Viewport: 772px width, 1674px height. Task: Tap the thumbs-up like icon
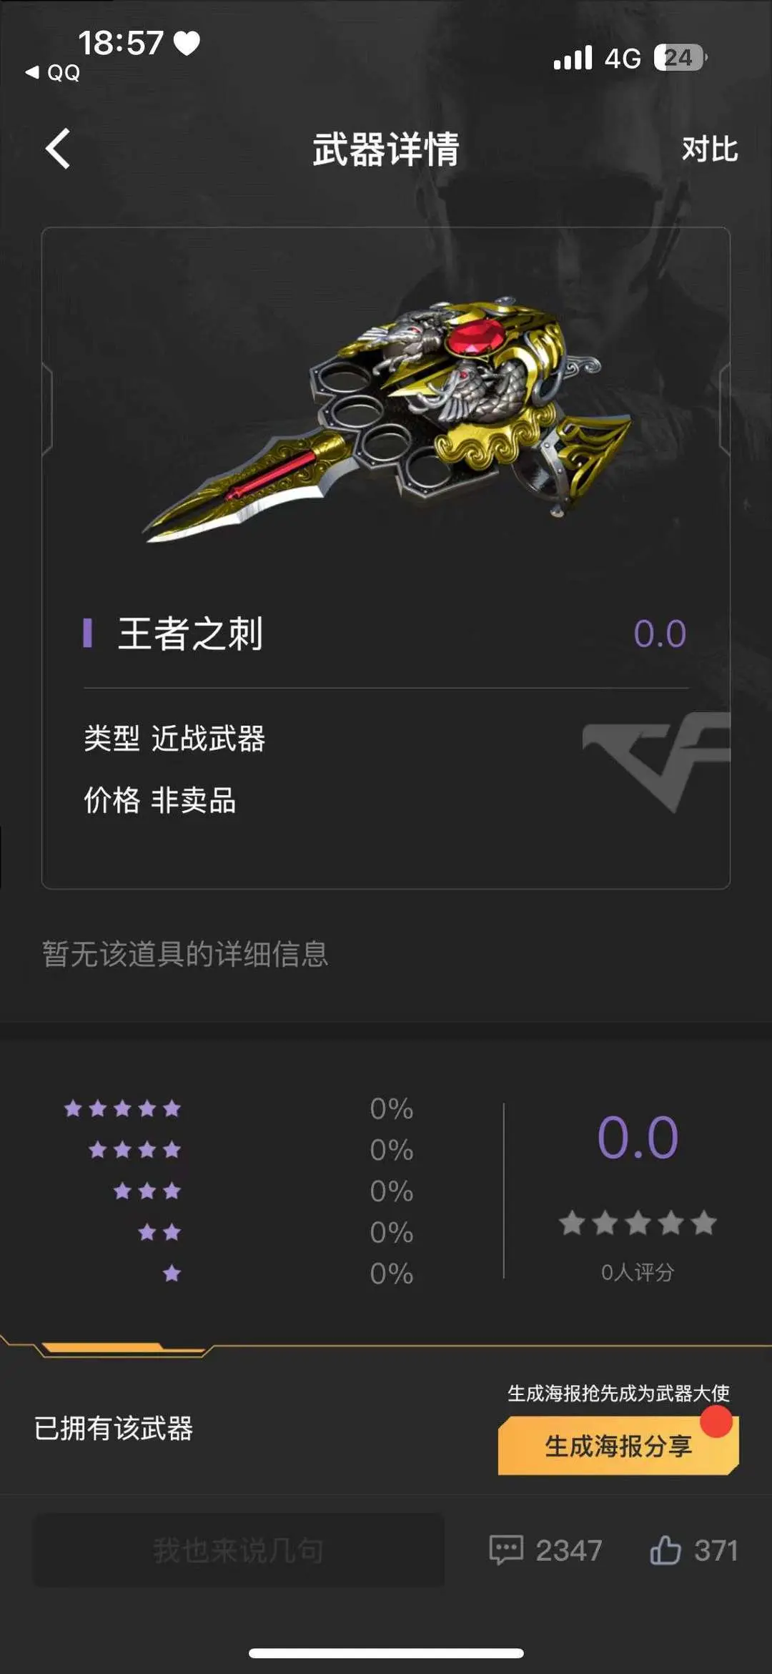(665, 1550)
